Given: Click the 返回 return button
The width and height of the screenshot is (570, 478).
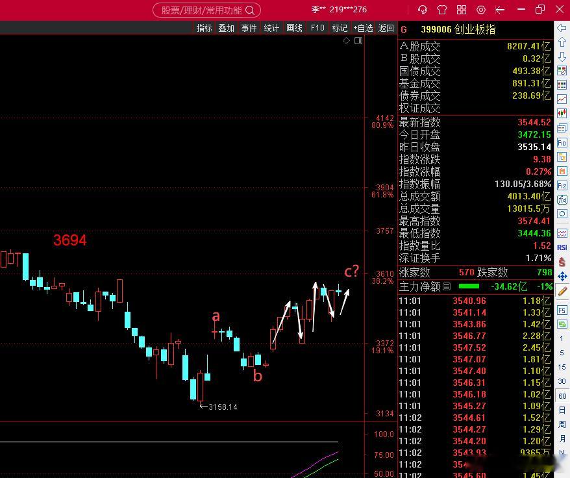Looking at the screenshot, I should (386, 28).
